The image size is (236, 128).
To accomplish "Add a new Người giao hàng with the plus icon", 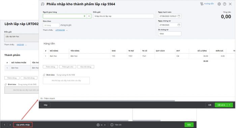I will pos(84,16).
